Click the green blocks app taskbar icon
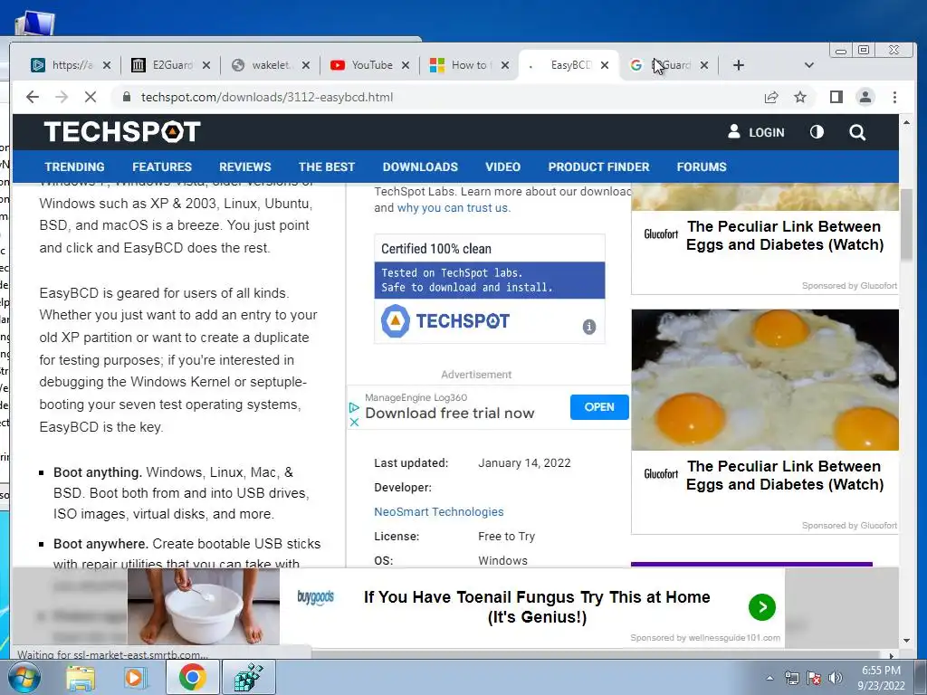Screen dimensions: 927x695 pyautogui.click(x=248, y=677)
